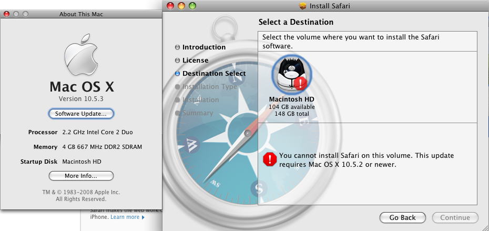
Task: Click the Select a Destination heading
Action: pos(296,22)
